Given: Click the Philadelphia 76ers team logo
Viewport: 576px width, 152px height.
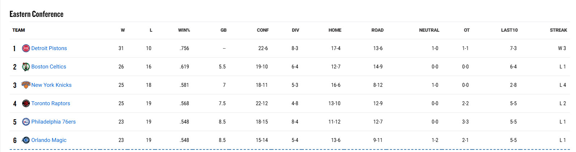Looking at the screenshot, I should point(26,122).
